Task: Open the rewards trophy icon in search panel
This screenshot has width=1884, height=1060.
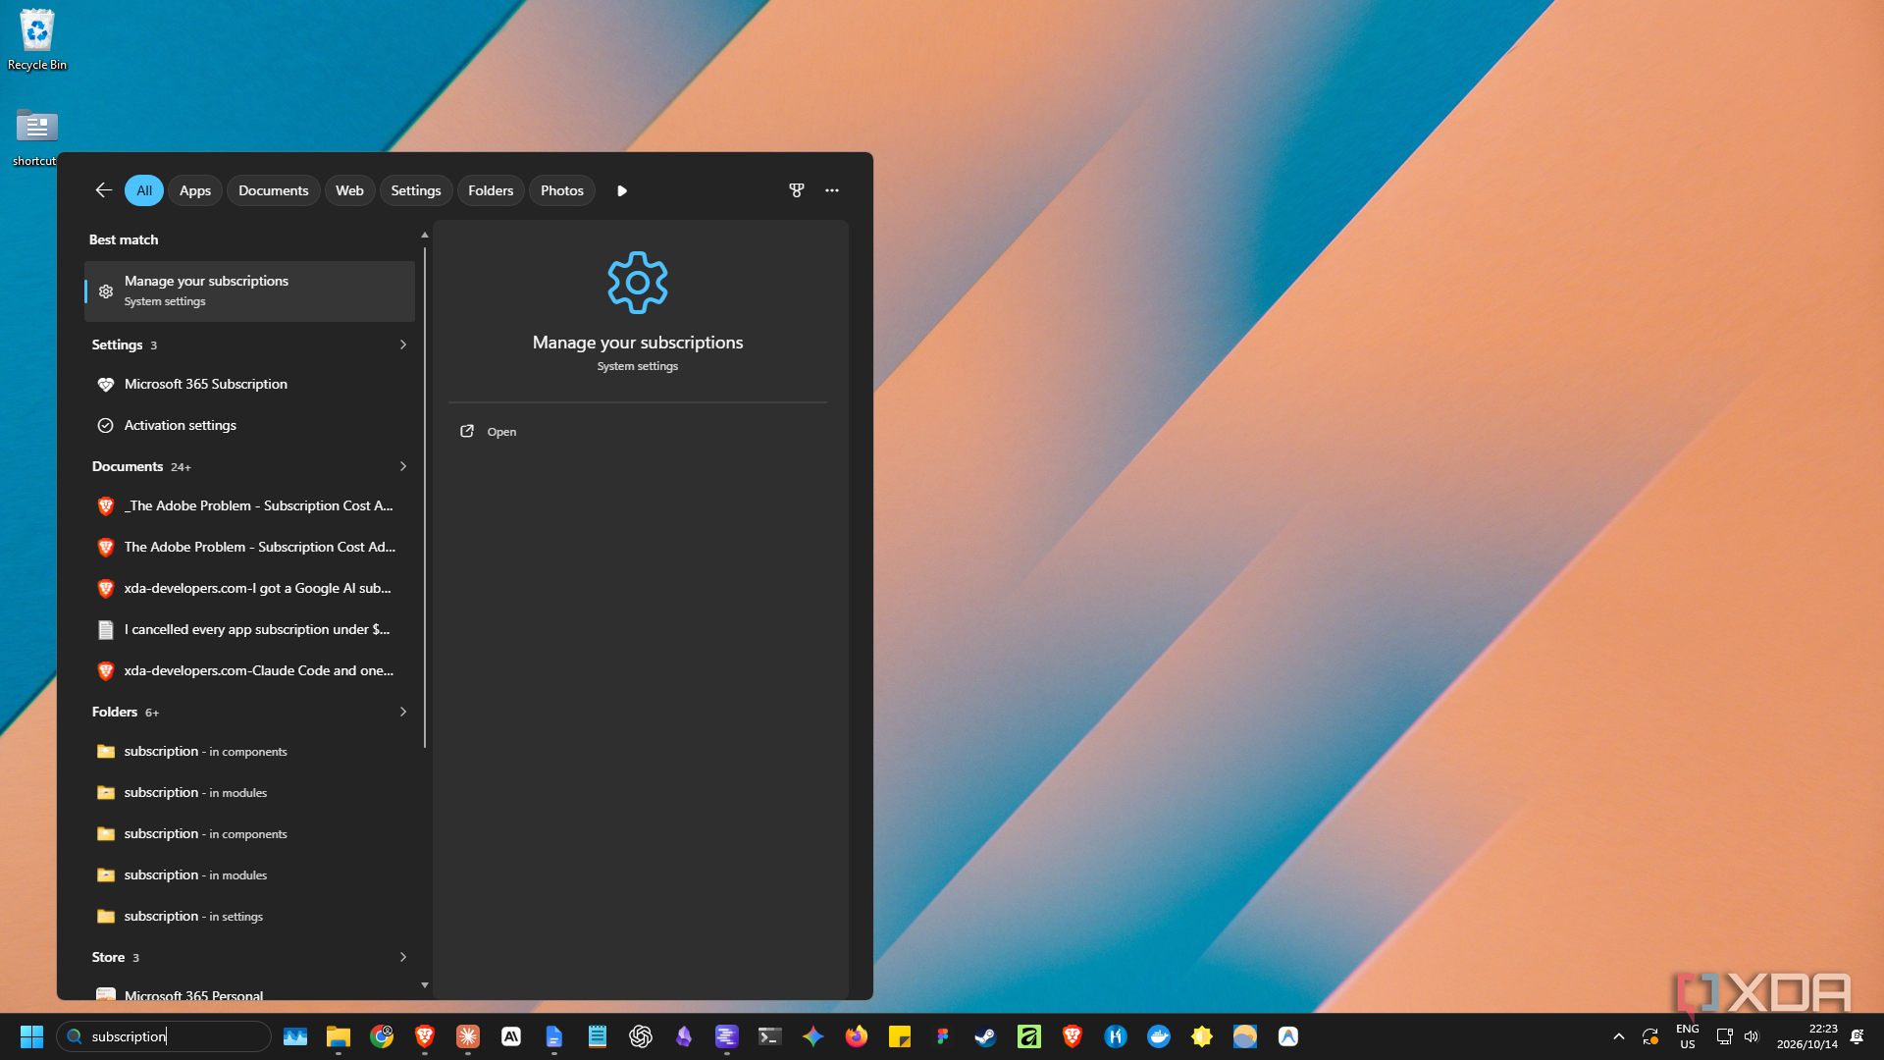Action: click(x=797, y=190)
